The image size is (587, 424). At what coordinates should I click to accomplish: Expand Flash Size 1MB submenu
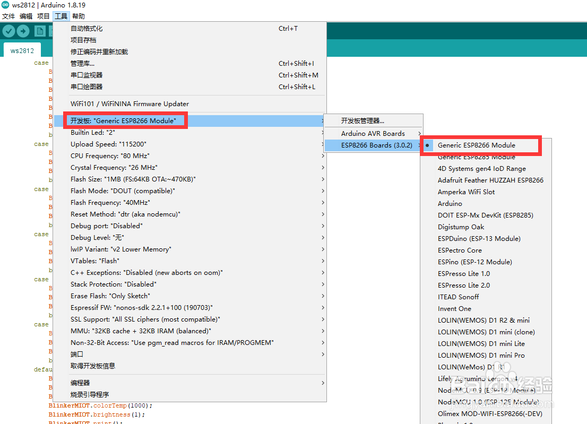pyautogui.click(x=190, y=179)
